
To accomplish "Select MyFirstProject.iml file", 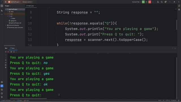I will [15, 23].
